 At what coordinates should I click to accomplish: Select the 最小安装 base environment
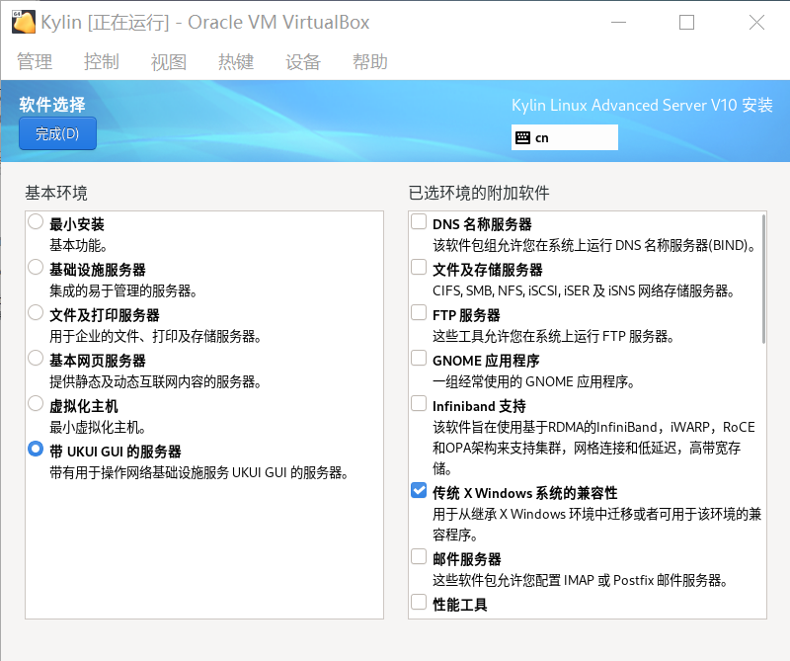[x=36, y=223]
